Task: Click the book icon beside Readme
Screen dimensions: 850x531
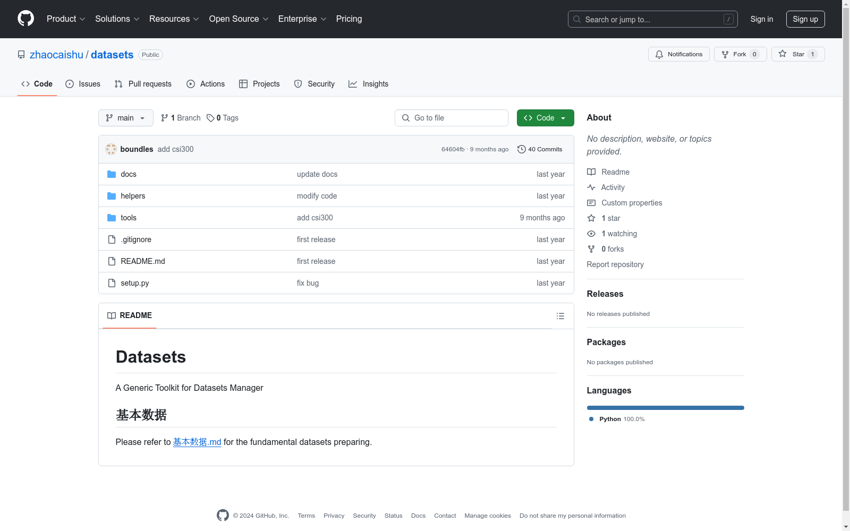Action: tap(591, 172)
